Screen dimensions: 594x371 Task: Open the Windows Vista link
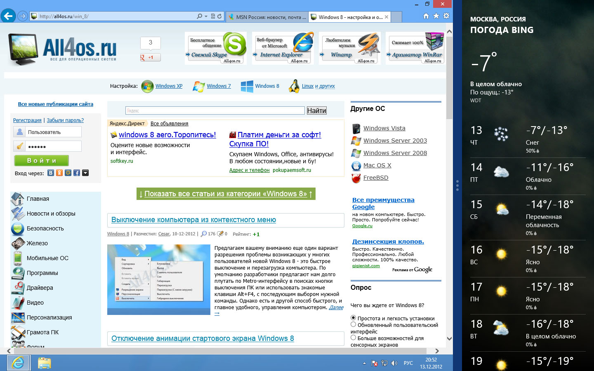tap(384, 128)
